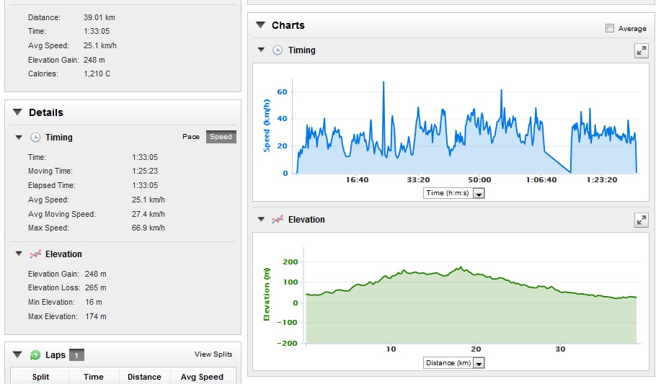Image resolution: width=661 pixels, height=384 pixels.
Task: Click the Avg Speed column header in Laps
Action: pyautogui.click(x=202, y=377)
